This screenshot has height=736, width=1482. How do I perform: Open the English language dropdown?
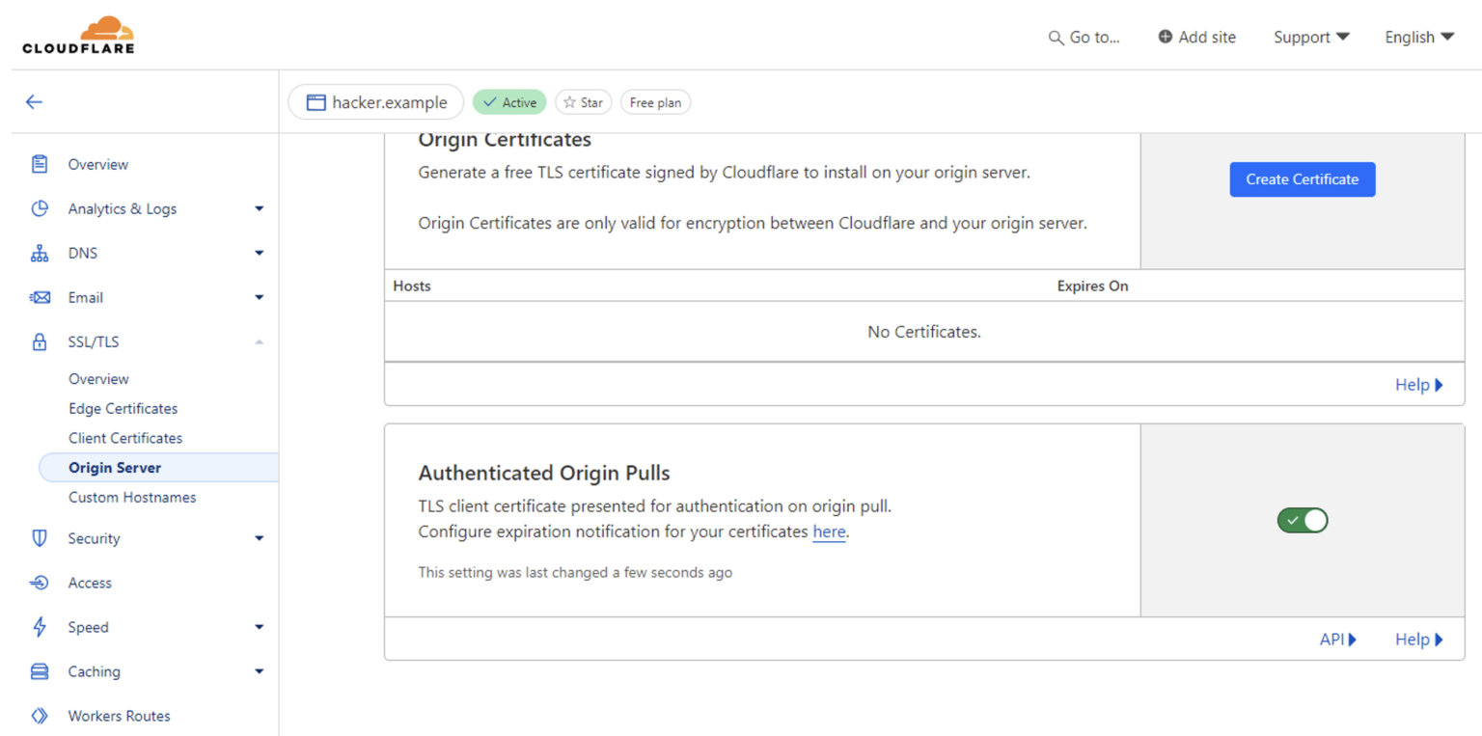click(1417, 37)
